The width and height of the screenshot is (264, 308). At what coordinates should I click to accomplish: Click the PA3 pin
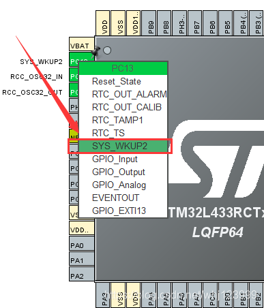click(103, 295)
